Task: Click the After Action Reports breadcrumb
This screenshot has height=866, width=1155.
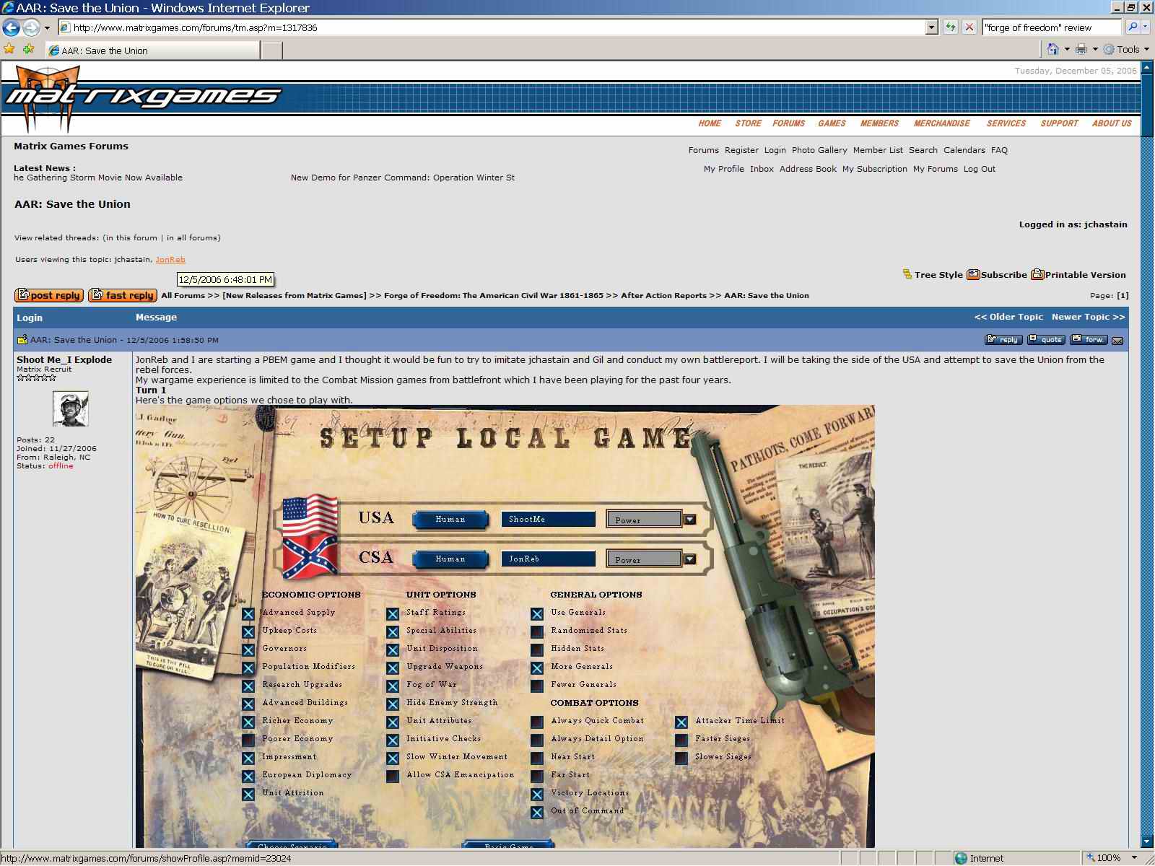Action: (x=663, y=295)
